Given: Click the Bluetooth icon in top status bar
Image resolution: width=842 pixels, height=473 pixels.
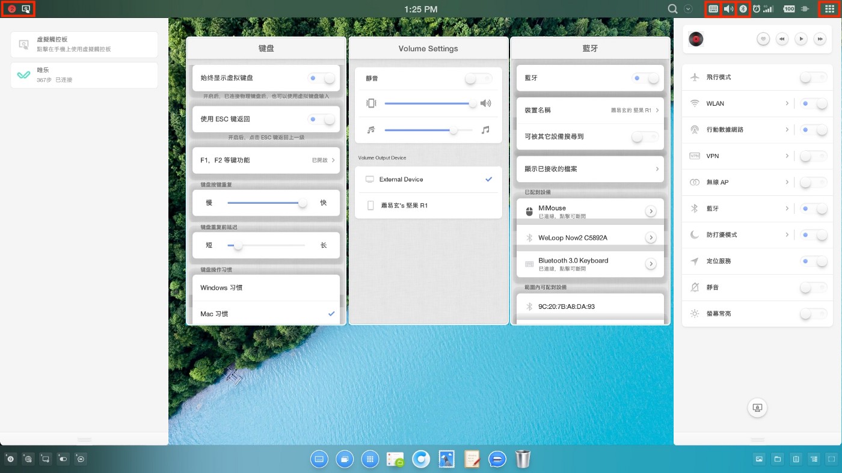Looking at the screenshot, I should point(743,9).
